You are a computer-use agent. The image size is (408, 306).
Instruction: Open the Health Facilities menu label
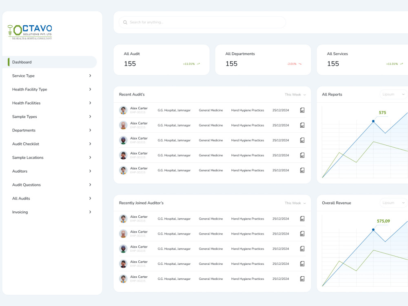click(26, 103)
